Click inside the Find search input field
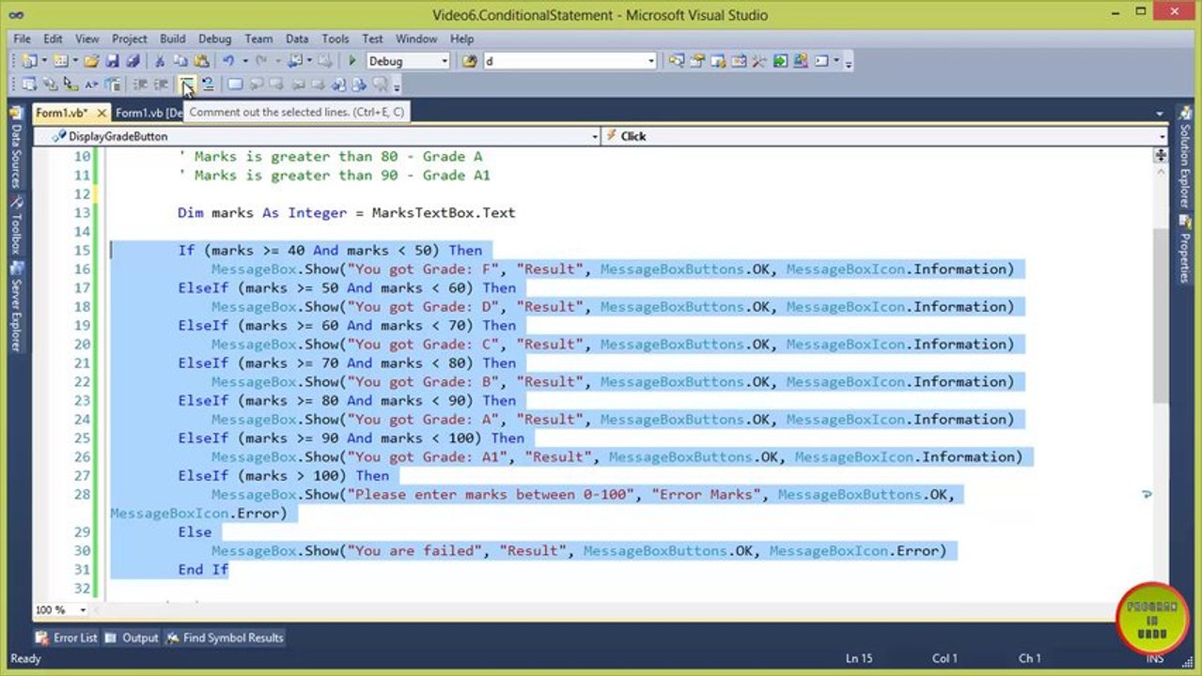This screenshot has height=676, width=1202. tap(564, 61)
